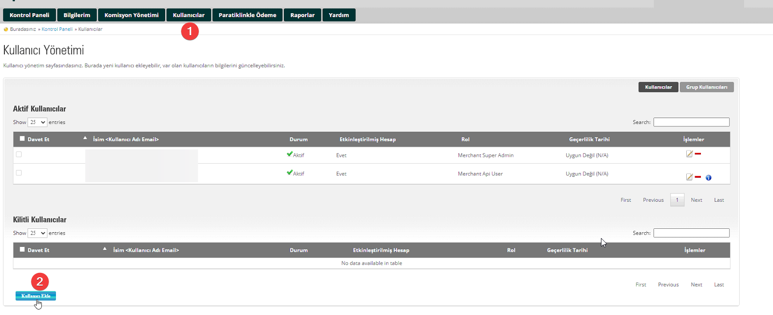Click sort arrow in Kilitli Kullanıcılar table header
The height and width of the screenshot is (315, 773).
coord(105,249)
